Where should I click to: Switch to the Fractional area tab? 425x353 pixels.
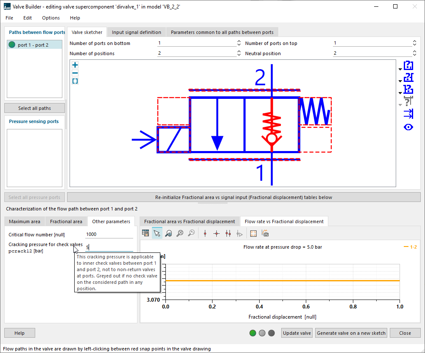pyautogui.click(x=66, y=221)
